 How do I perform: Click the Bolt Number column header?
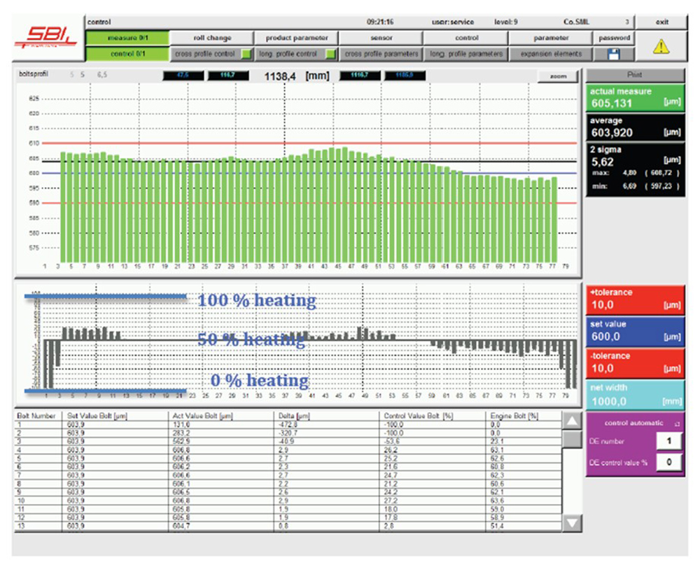36,416
